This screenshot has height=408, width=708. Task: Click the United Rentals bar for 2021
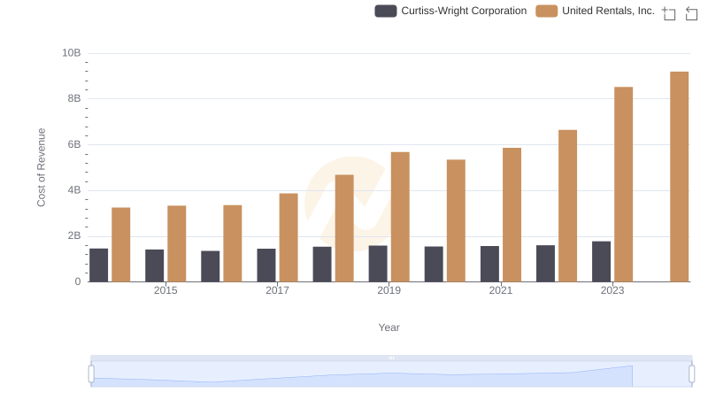tap(512, 215)
